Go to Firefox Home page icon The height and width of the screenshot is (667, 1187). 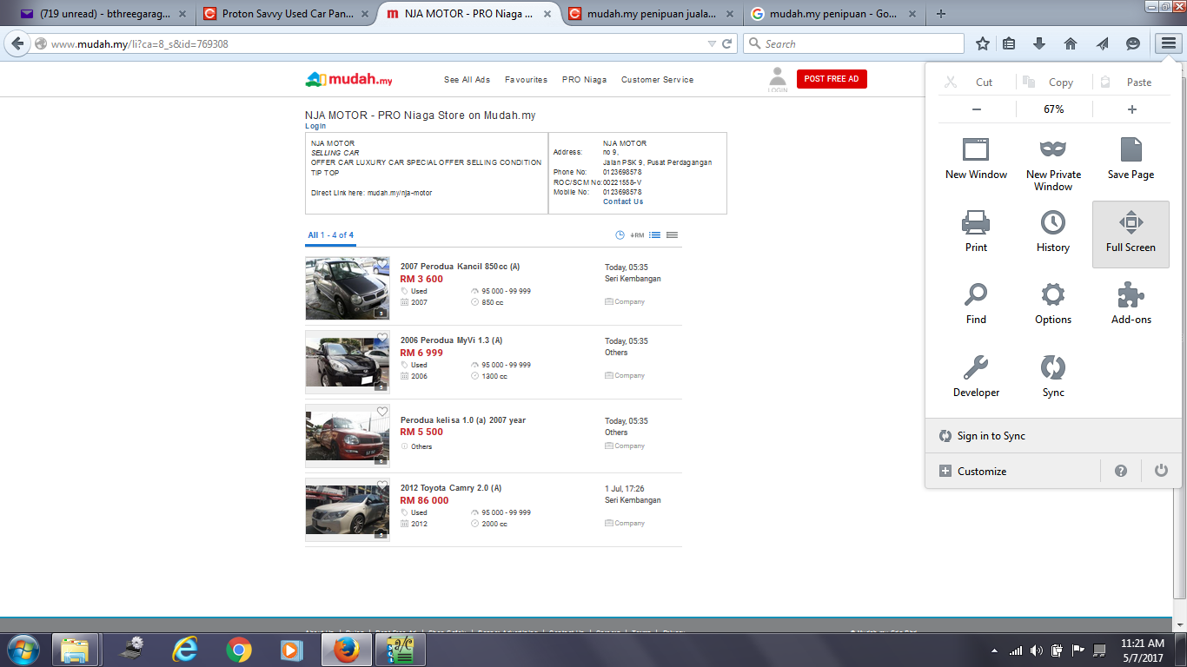(x=1071, y=43)
